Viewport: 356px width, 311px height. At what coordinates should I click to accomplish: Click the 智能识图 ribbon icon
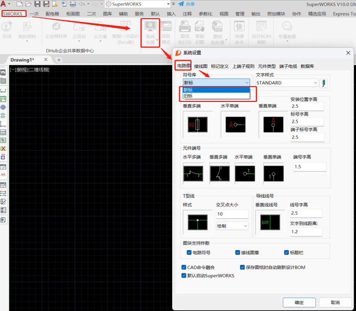(200, 33)
